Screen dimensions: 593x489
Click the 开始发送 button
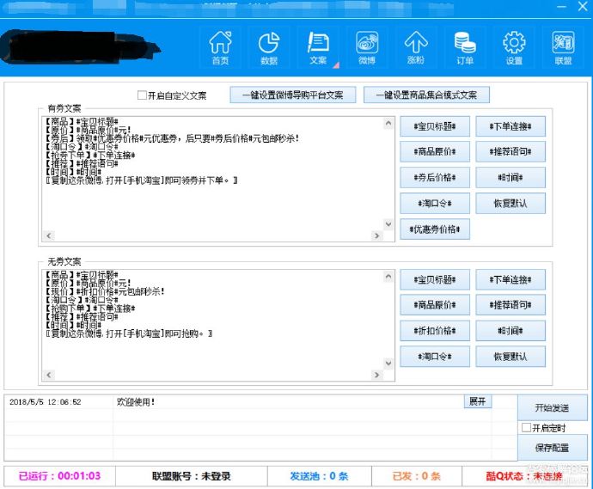click(552, 407)
